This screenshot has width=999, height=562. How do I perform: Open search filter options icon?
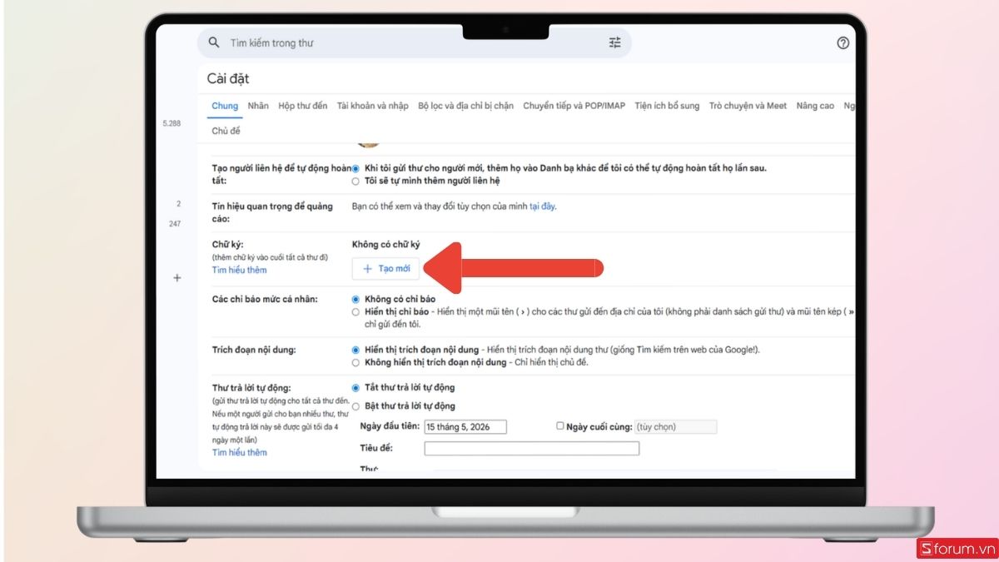pos(615,42)
